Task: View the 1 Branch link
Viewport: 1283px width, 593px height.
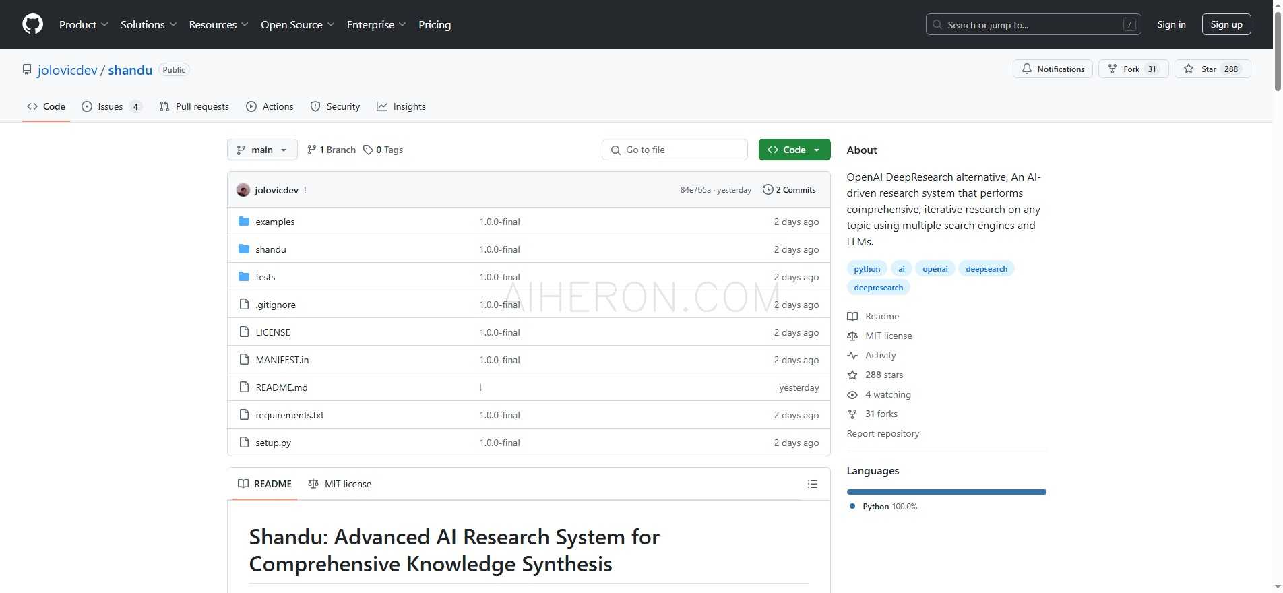Action: point(332,150)
